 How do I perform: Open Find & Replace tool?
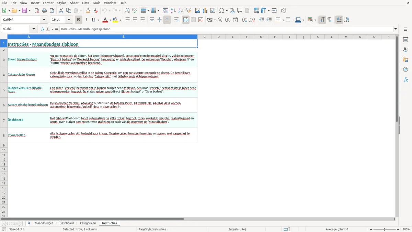[x=127, y=11]
